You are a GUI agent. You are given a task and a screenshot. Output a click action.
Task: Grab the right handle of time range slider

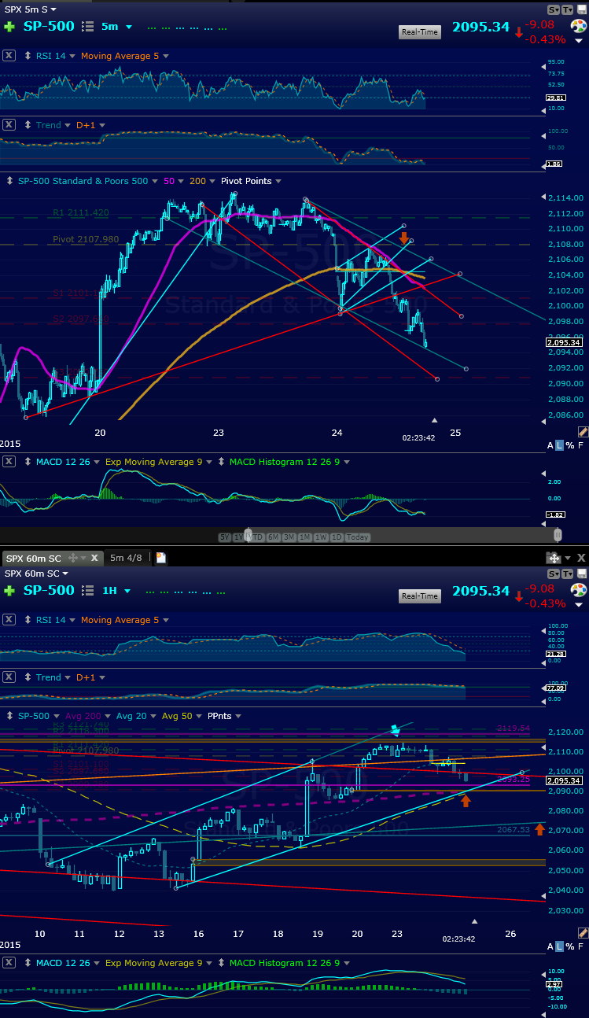(558, 535)
